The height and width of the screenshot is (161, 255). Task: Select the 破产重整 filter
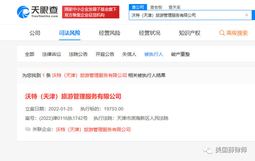coord(181,54)
